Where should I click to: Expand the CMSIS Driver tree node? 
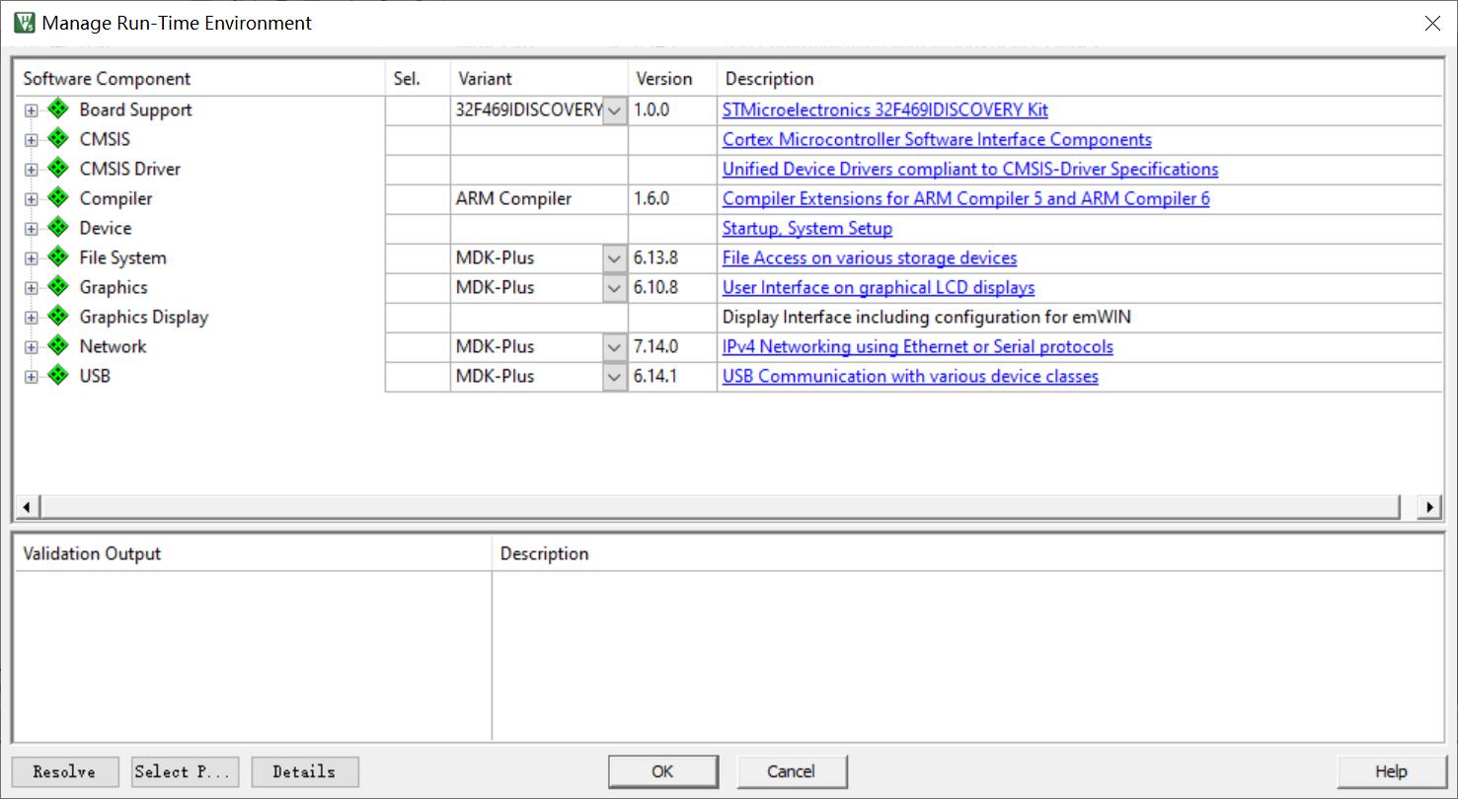[32, 170]
